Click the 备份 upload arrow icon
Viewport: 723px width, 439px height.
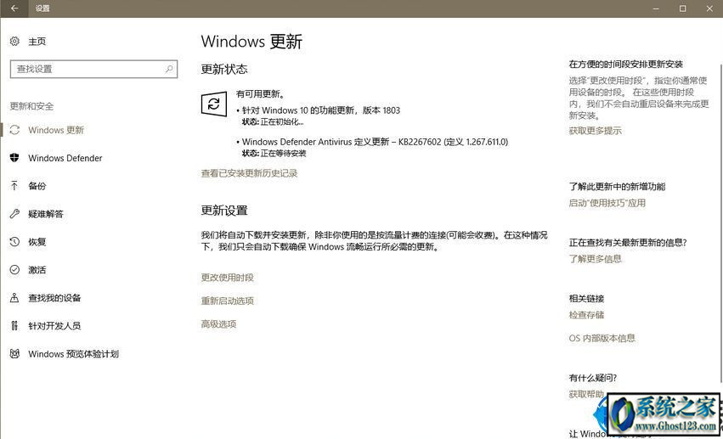(14, 186)
